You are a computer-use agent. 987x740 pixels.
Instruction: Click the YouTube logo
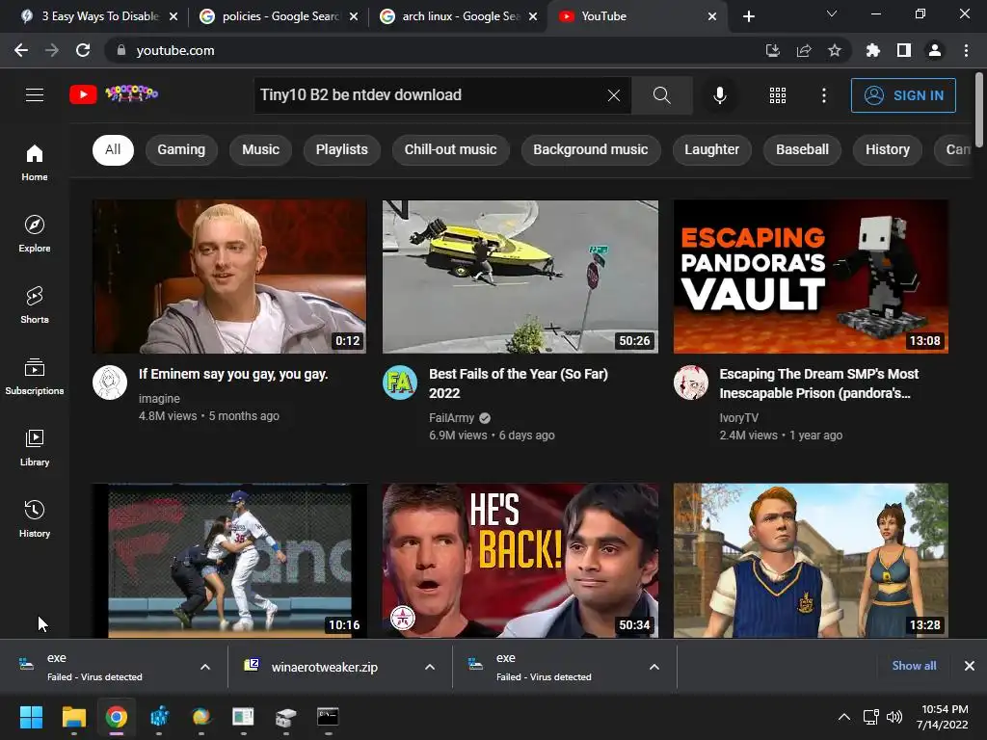click(114, 94)
